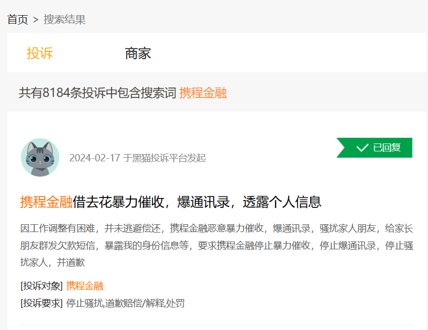Click the green 已回复 status badge

point(375,148)
